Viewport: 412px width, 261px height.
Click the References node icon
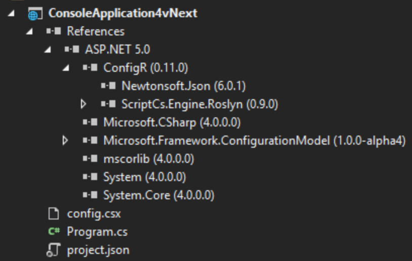pos(54,31)
